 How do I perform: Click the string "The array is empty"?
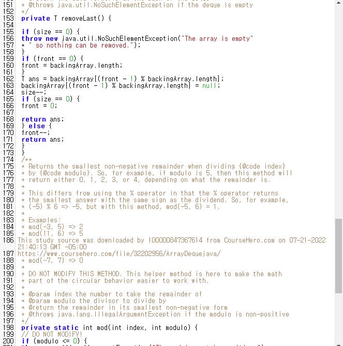(217, 39)
